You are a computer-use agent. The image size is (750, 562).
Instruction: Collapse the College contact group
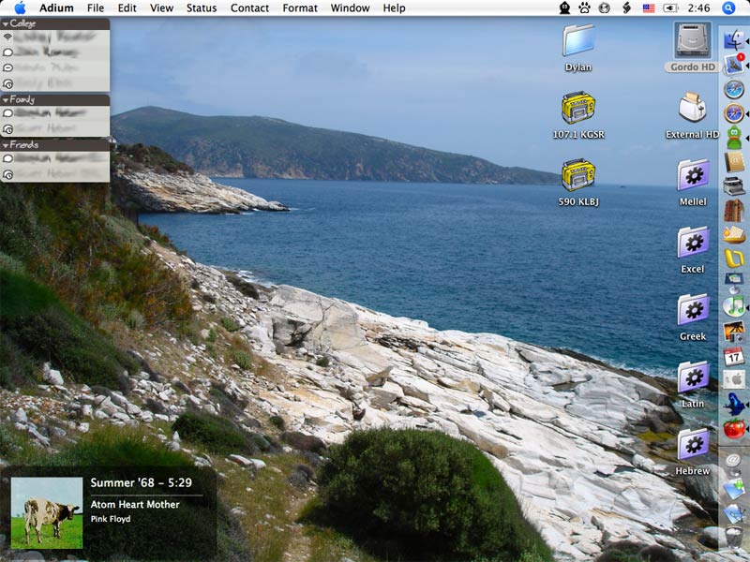[6, 23]
